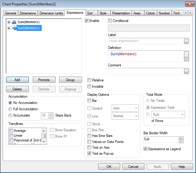Click the bar chart icon of first Sum(Members)
This screenshot has width=196, height=173.
click(x=14, y=22)
